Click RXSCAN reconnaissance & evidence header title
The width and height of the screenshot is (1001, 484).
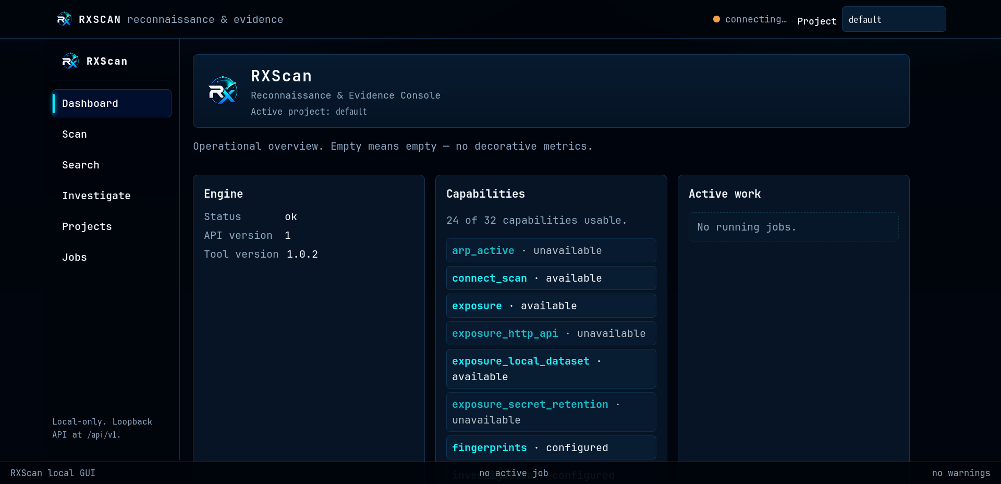tap(181, 19)
